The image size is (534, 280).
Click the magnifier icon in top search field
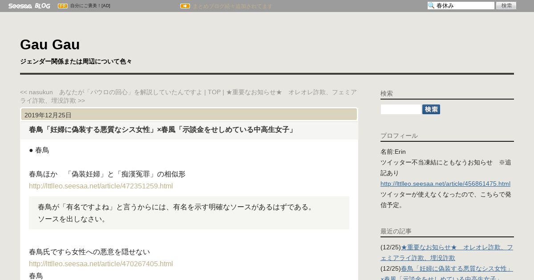click(x=431, y=6)
